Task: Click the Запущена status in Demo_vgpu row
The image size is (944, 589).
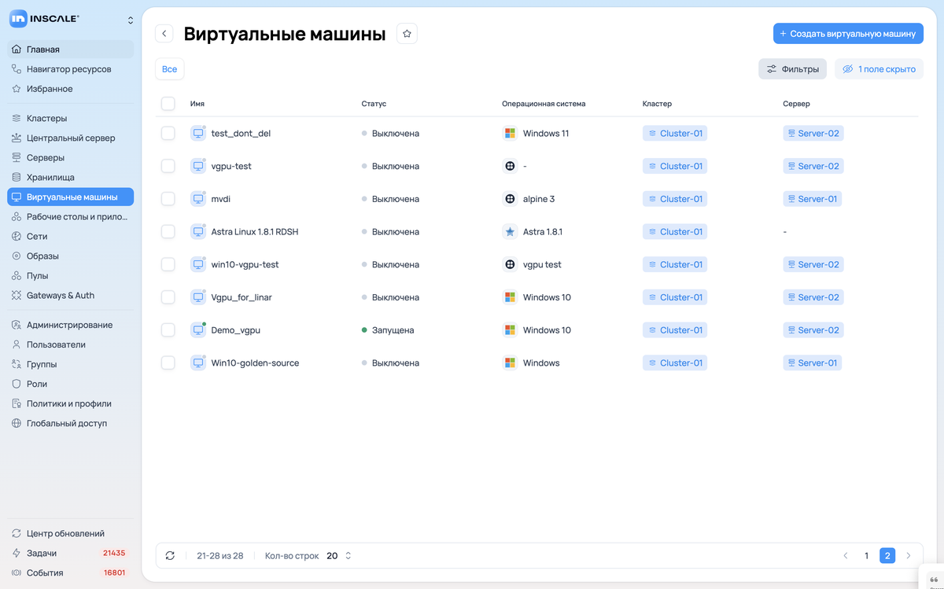Action: click(x=388, y=330)
